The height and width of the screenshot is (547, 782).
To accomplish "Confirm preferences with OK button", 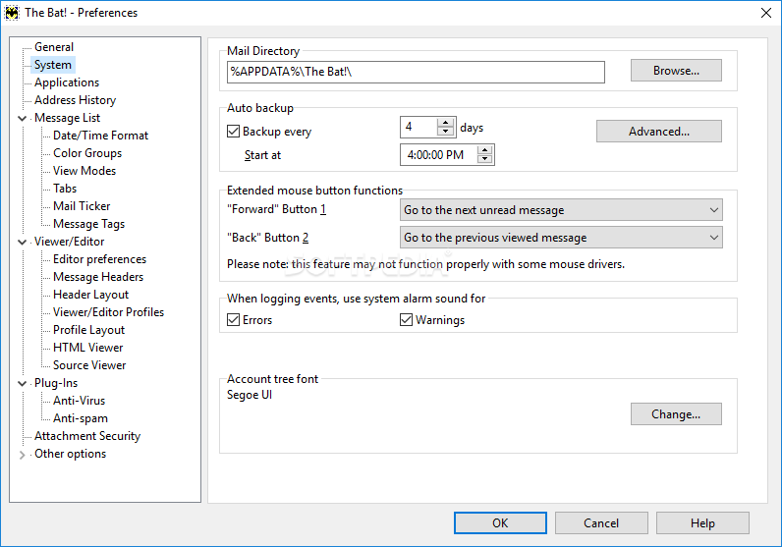I will click(x=500, y=523).
